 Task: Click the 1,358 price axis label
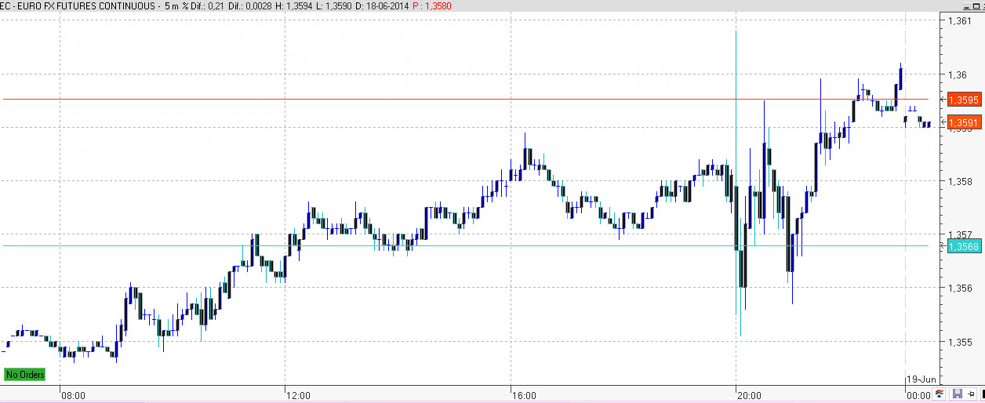click(x=959, y=182)
